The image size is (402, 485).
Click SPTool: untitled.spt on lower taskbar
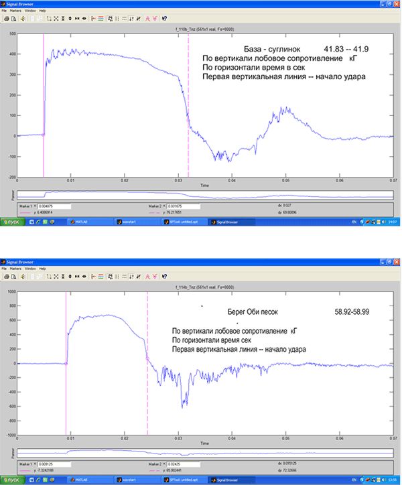178,480
